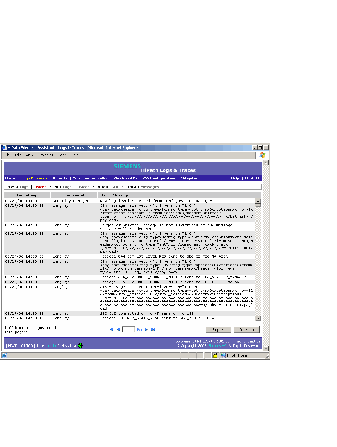Click the Go link next to the page number
Image resolution: width=337 pixels, height=447 pixels.
tap(139, 330)
